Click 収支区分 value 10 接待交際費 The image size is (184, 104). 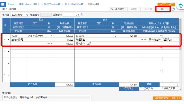click(x=169, y=88)
